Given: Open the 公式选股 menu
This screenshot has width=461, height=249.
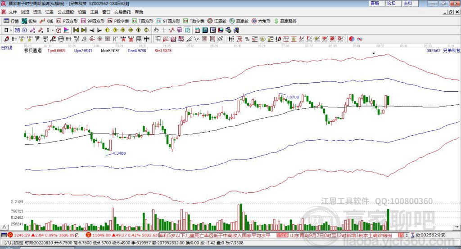Looking at the screenshot, I should [66, 12].
